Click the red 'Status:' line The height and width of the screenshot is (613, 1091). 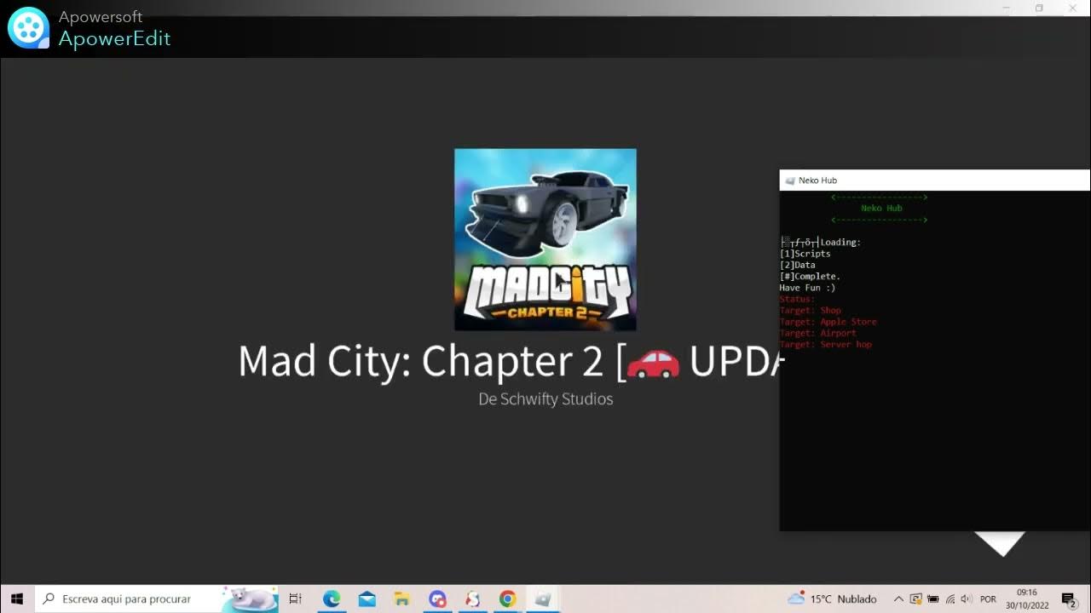(x=797, y=299)
